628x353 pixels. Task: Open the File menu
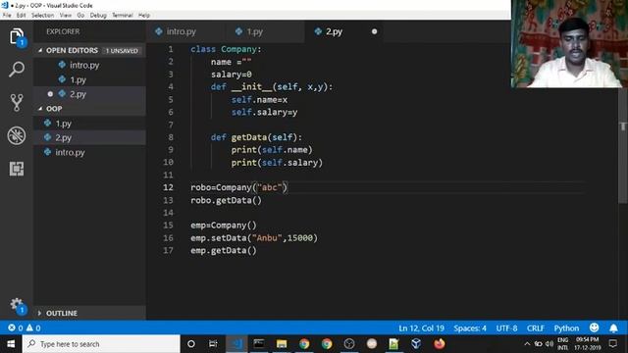pos(7,16)
